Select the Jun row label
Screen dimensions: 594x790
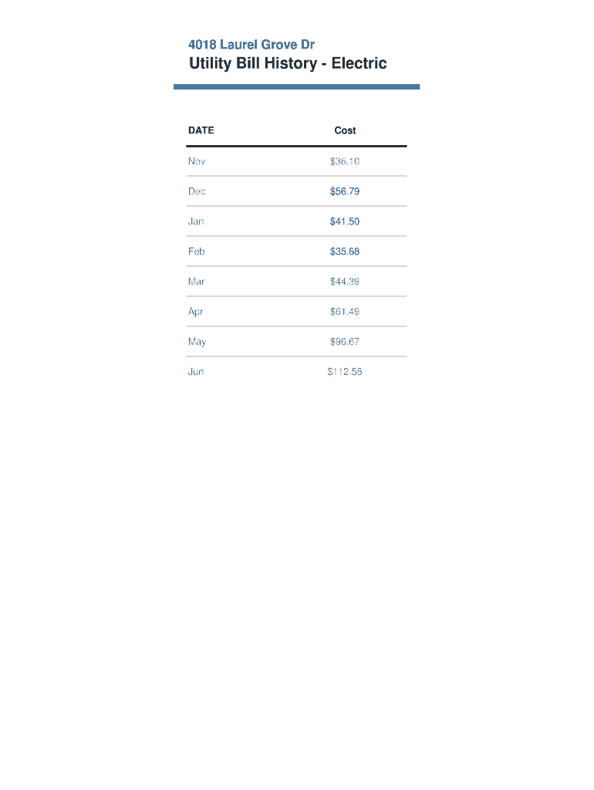coord(196,372)
